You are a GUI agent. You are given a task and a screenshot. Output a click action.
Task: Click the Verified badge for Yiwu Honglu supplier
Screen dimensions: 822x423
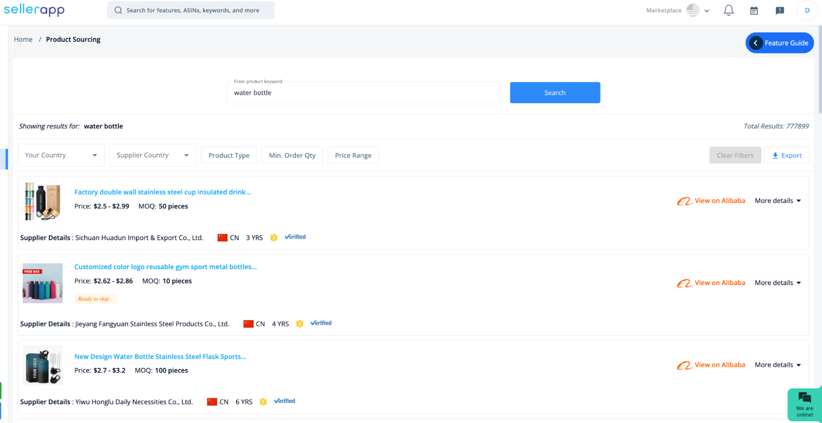285,401
